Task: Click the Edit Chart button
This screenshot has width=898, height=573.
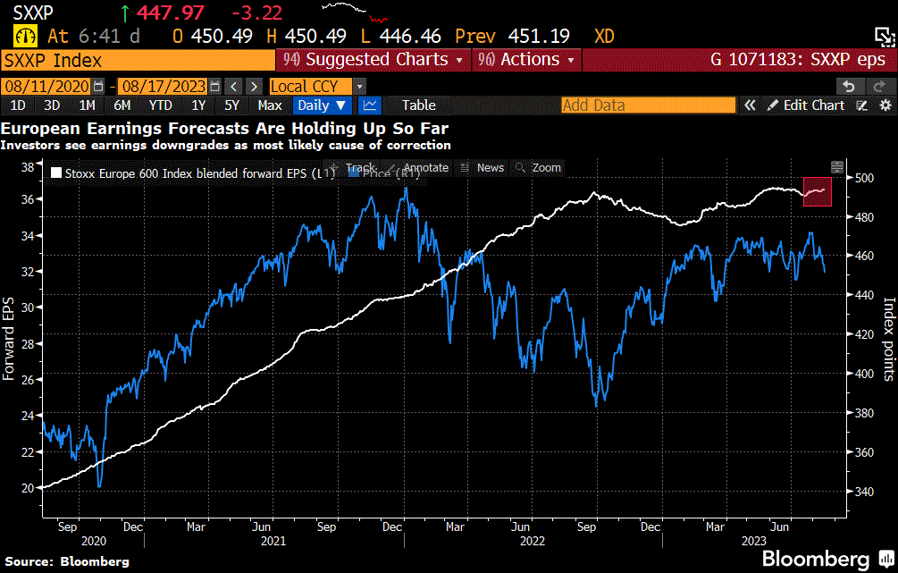Action: pyautogui.click(x=806, y=105)
